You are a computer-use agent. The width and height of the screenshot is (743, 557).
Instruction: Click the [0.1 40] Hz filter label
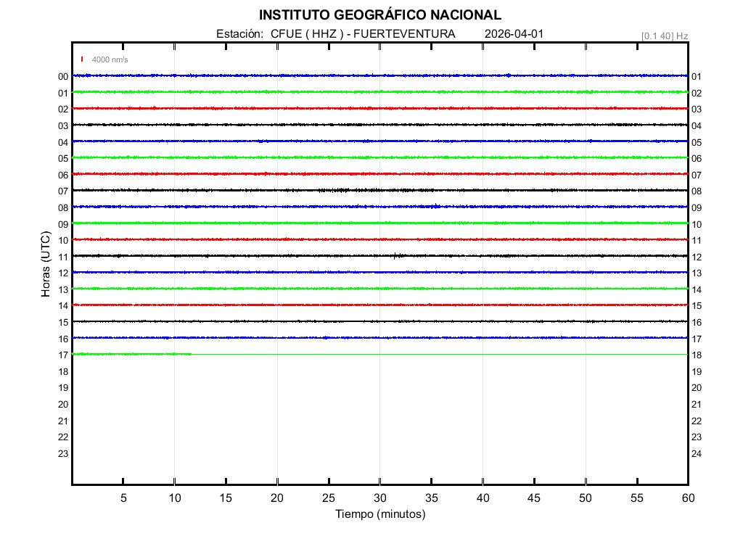coord(664,36)
